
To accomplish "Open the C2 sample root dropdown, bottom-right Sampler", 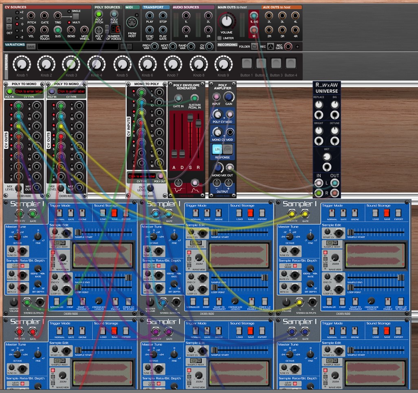I will pos(332,360).
